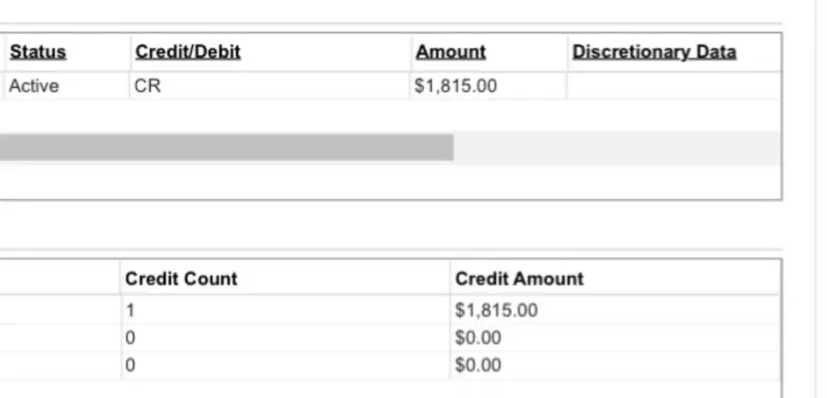Grab the gray horizontal scrollbar thumb
The height and width of the screenshot is (398, 827).
pyautogui.click(x=225, y=148)
